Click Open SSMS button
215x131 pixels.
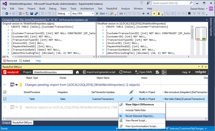(x=144, y=72)
